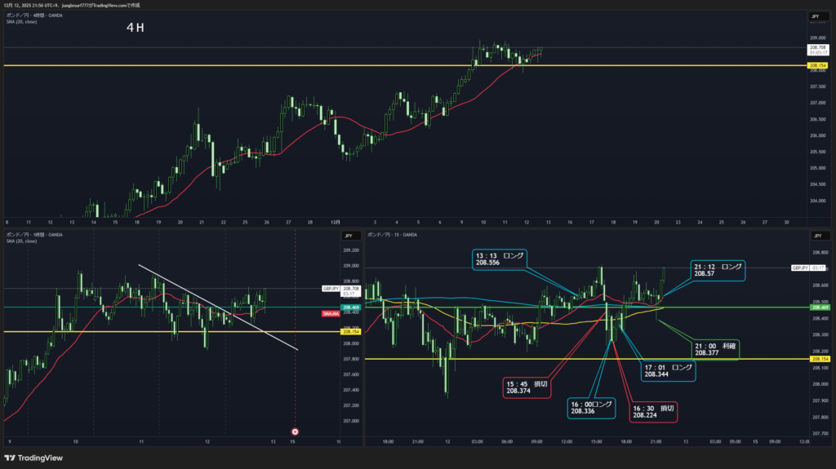Click the yellow 208.154 price label on 4H chart
836x469 pixels.
(x=816, y=65)
